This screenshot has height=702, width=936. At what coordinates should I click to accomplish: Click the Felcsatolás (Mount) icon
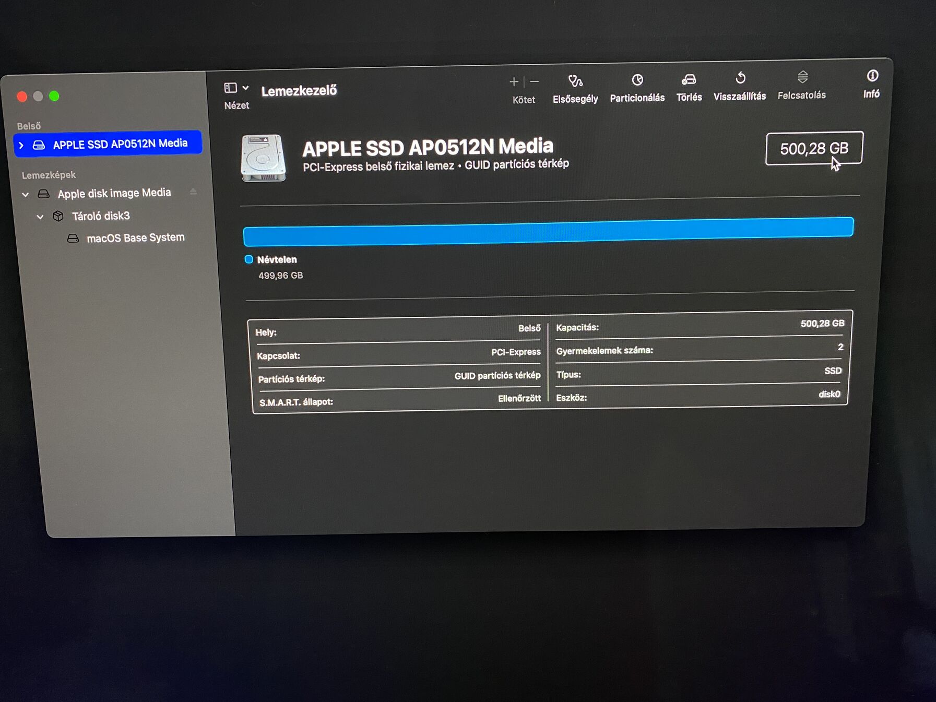pos(802,77)
